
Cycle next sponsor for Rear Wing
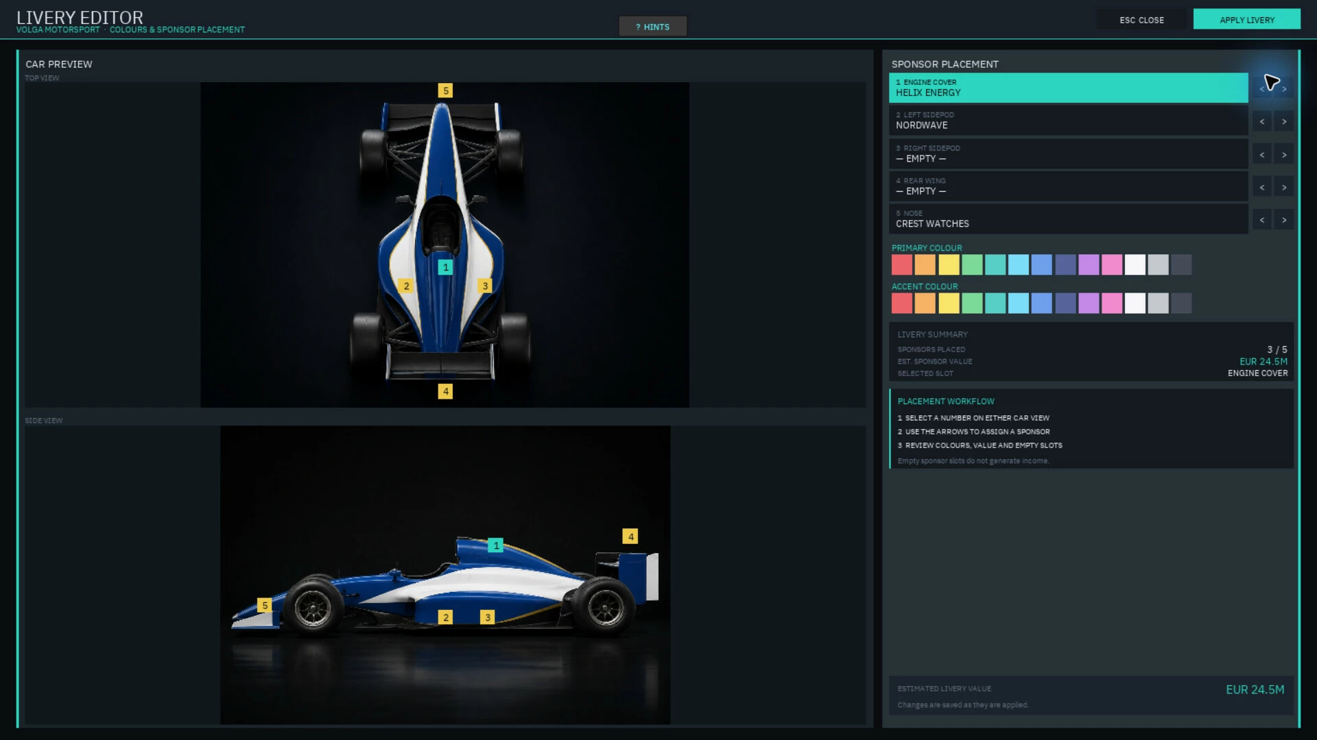click(x=1284, y=187)
